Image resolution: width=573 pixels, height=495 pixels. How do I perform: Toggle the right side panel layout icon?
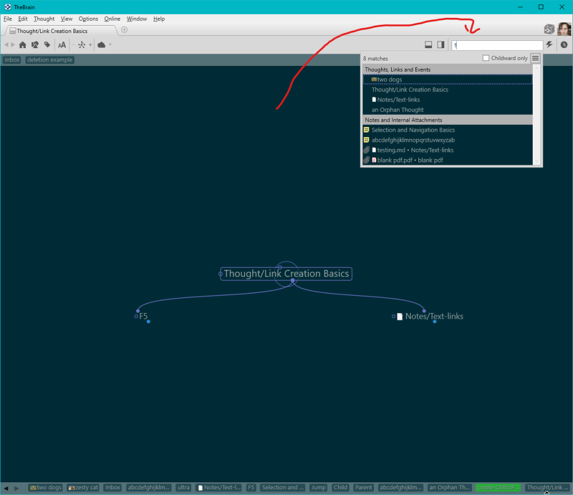tap(441, 45)
